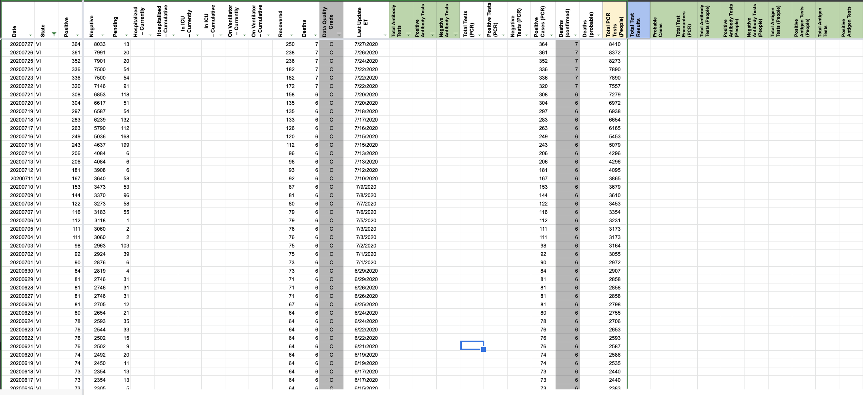Viewport: 863px width, 395px height.
Task: Select the Probable Cases header cell
Action: point(662,20)
